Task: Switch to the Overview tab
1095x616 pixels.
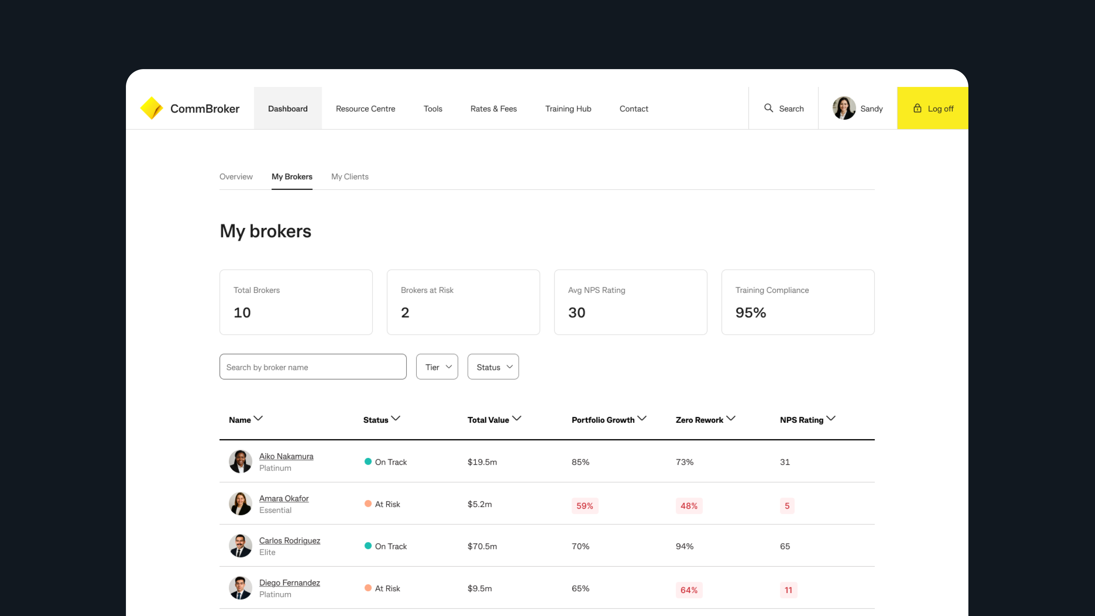Action: [236, 177]
